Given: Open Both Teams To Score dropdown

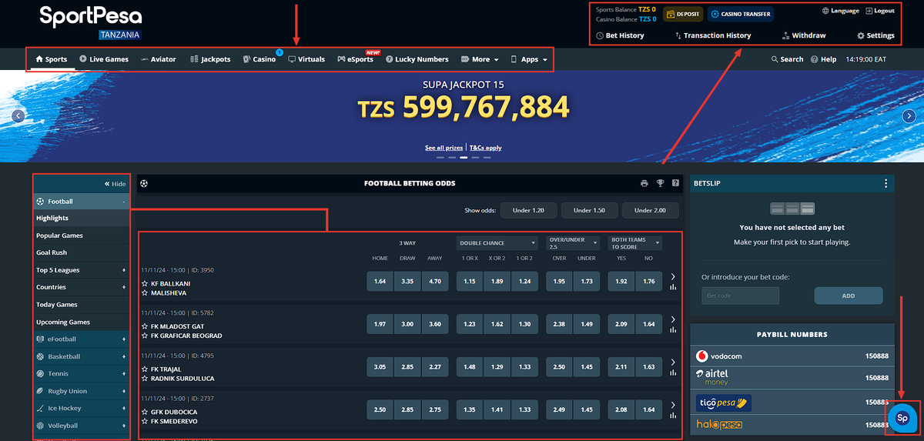Looking at the screenshot, I should [634, 243].
